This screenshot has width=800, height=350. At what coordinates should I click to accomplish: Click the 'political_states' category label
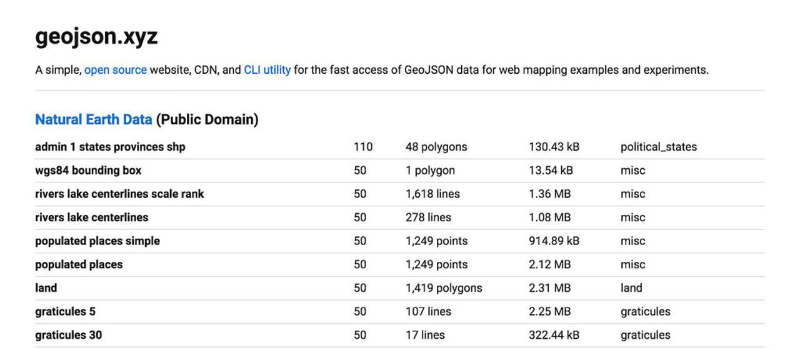658,147
